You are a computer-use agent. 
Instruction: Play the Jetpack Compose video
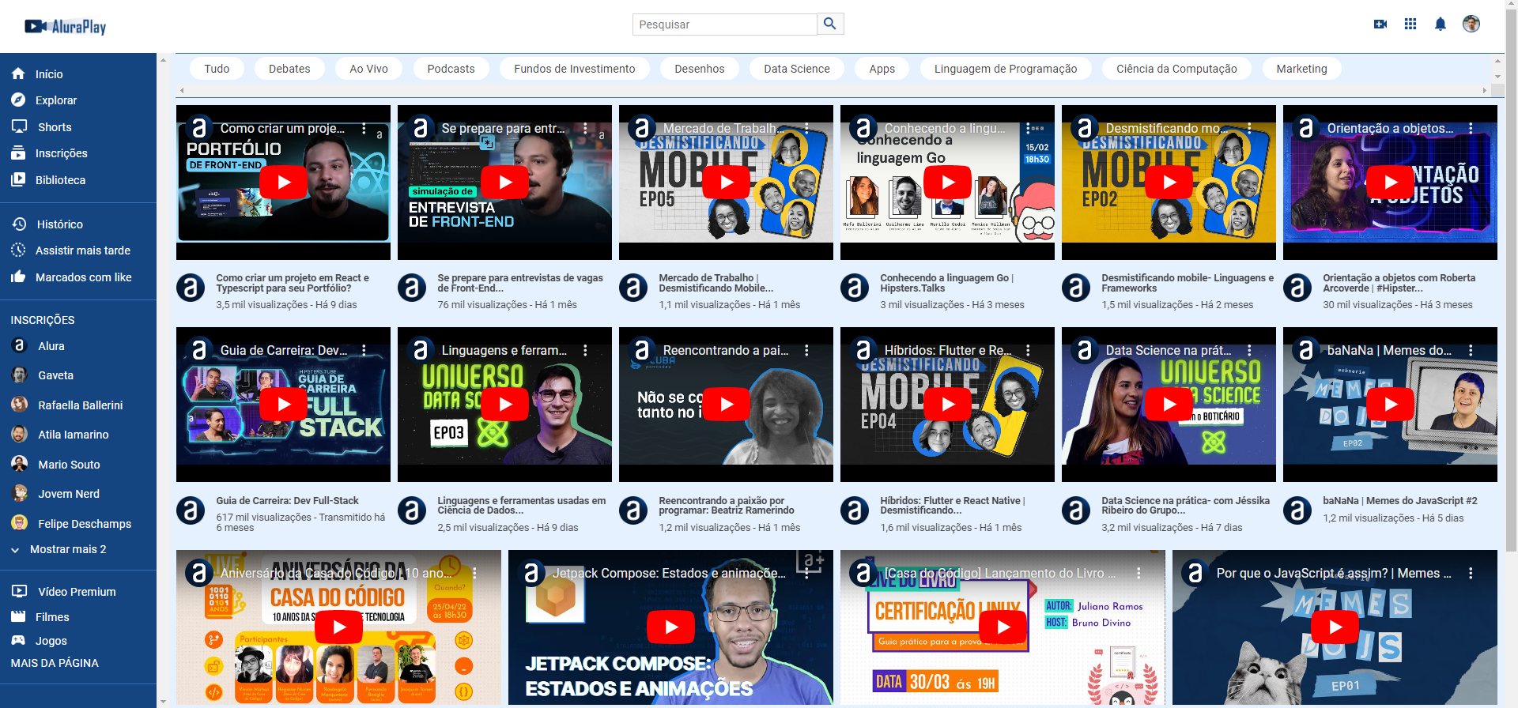click(x=670, y=627)
